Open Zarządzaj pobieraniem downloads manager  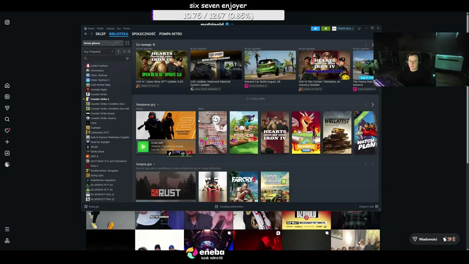coord(229,206)
